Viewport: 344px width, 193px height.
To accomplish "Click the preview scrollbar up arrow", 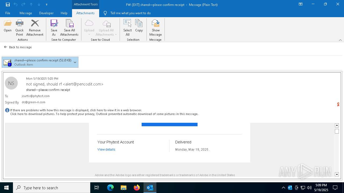I will coord(337,125).
